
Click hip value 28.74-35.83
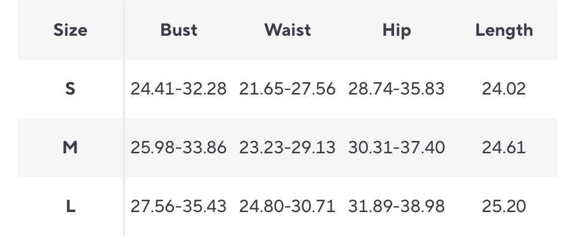coord(396,89)
